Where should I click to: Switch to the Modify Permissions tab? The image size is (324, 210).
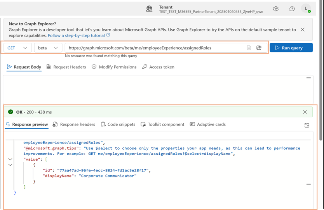click(114, 67)
